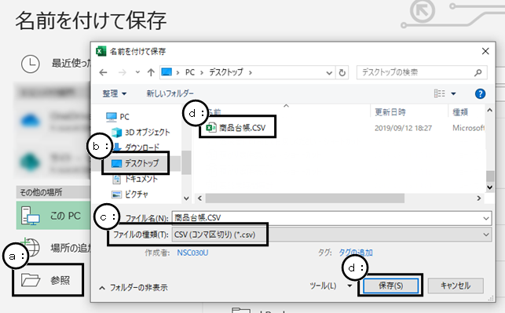Click the author NSC030U link

coord(192,253)
